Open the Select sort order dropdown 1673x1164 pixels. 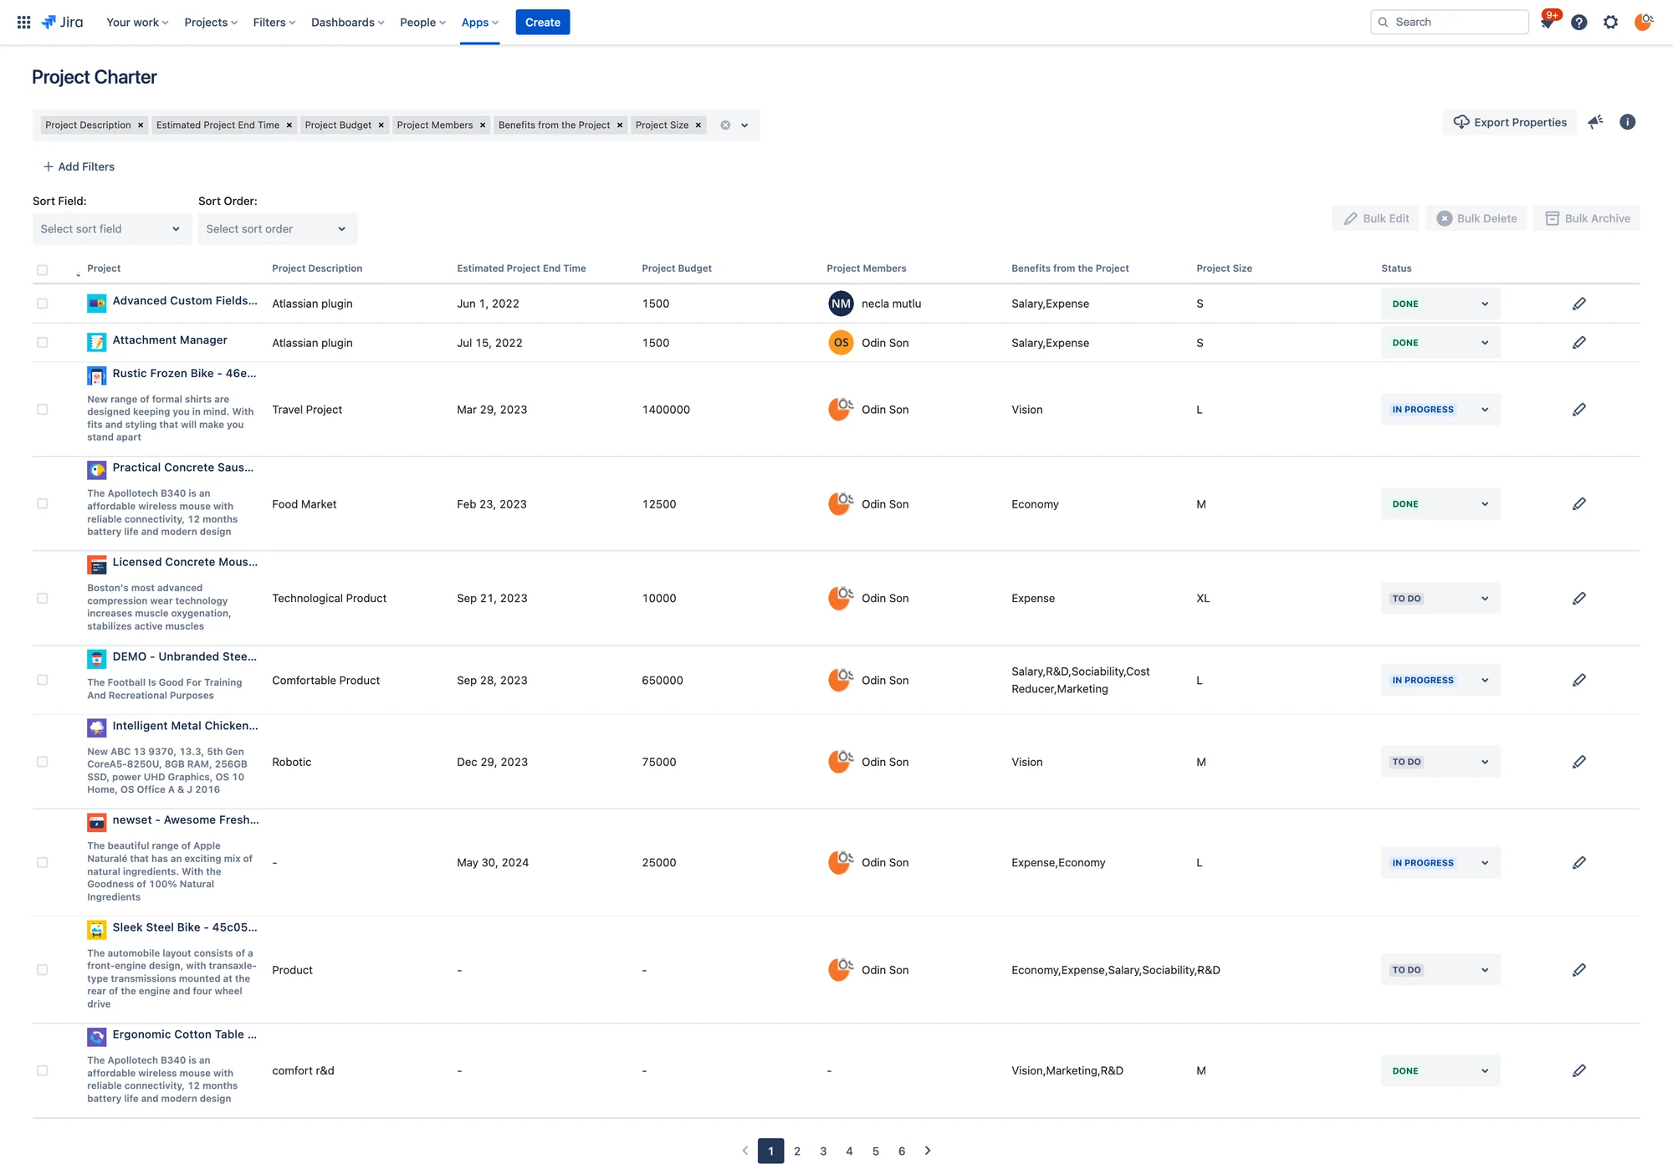[278, 229]
